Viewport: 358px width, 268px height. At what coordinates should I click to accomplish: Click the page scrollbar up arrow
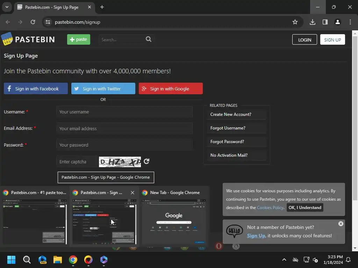[355, 33]
